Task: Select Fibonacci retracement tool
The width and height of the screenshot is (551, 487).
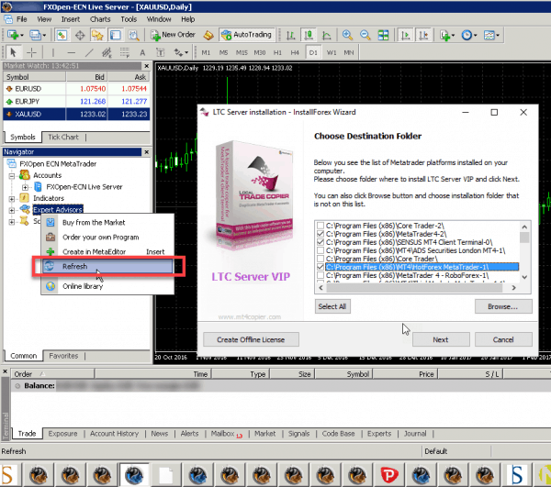Action: point(125,52)
